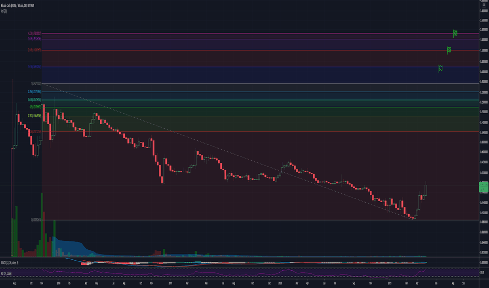489x288 pixels.
Task: Select the MACD (12, 26, close, 9) indicator label
Action: (x=9, y=263)
